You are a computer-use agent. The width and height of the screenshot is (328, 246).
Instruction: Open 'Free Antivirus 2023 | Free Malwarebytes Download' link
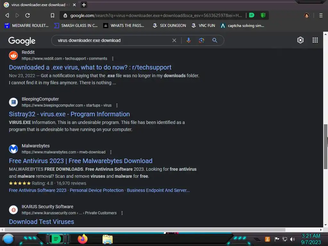coord(80,161)
